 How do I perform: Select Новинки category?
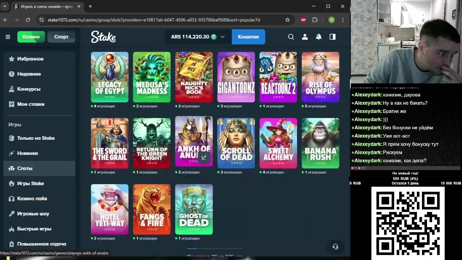(39, 153)
